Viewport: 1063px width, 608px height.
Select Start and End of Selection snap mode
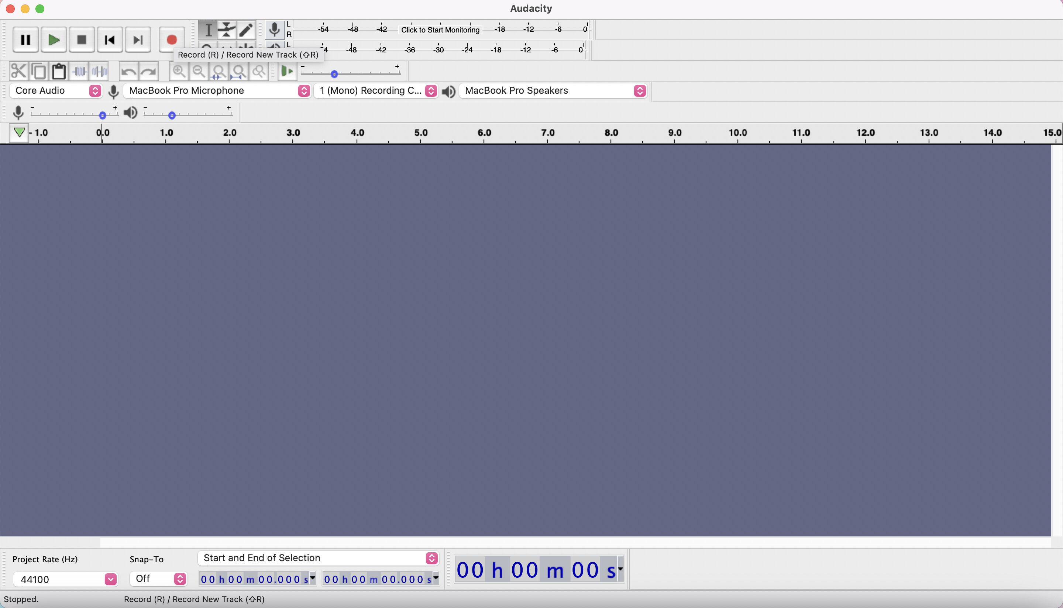tap(317, 557)
